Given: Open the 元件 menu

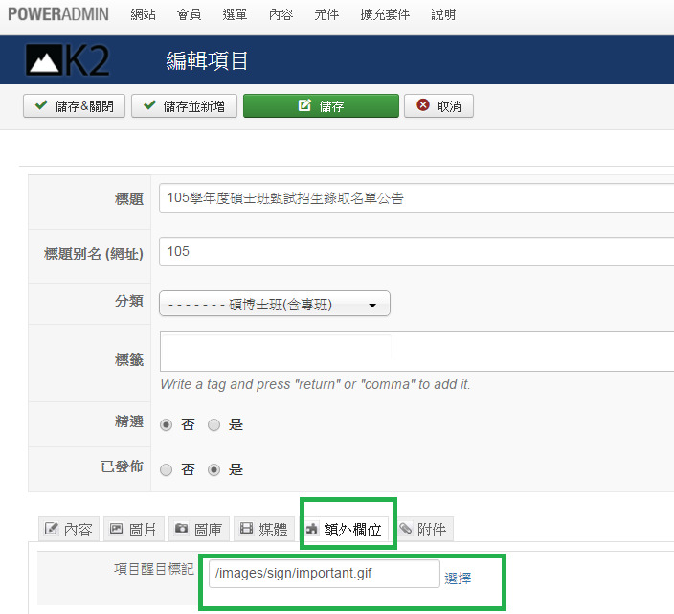Looking at the screenshot, I should point(326,14).
